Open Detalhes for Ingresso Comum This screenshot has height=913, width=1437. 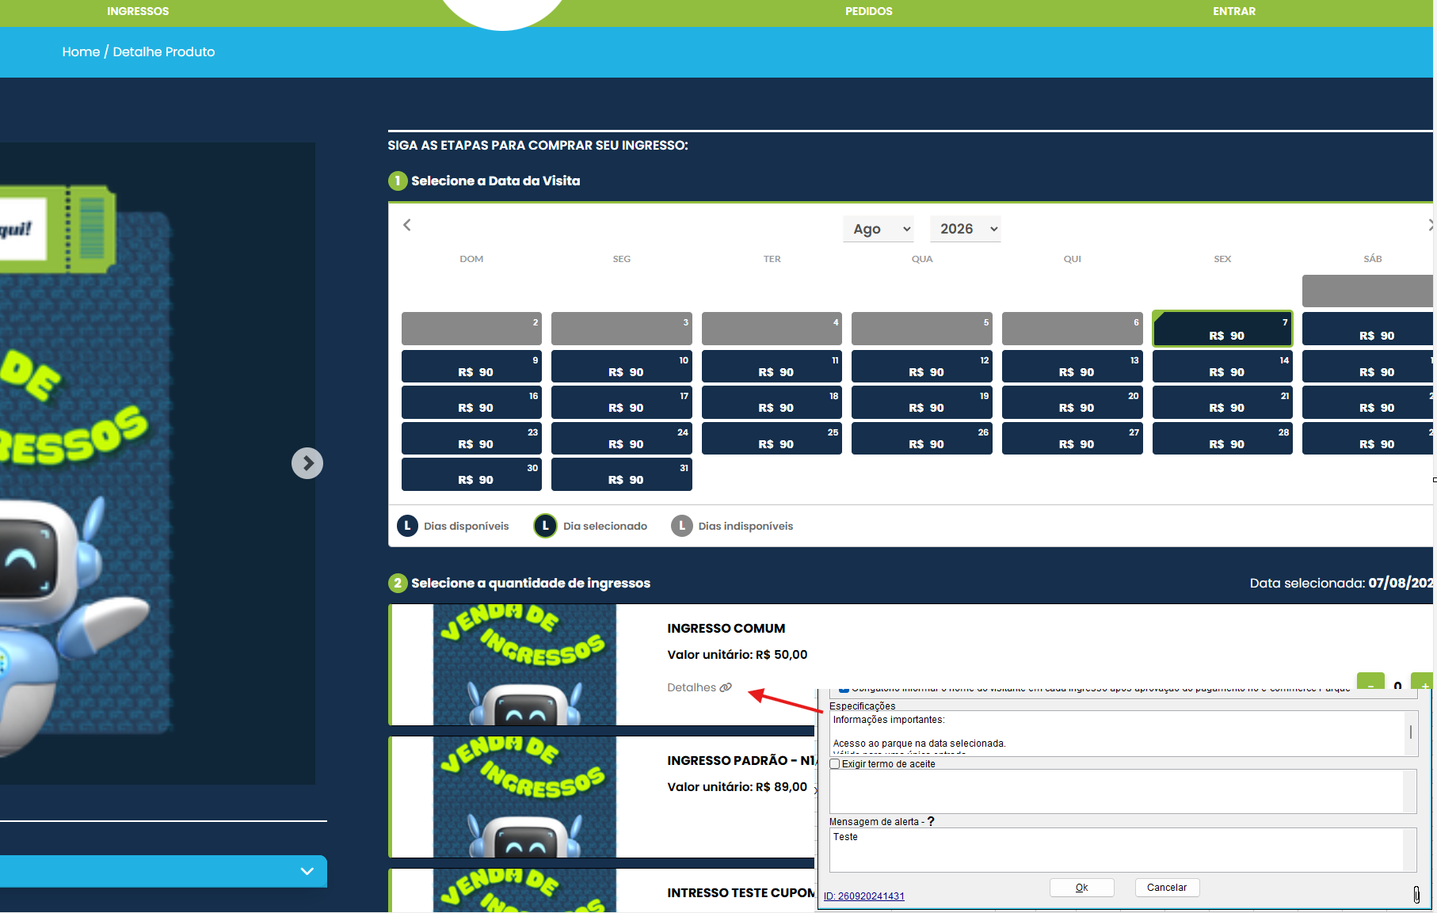[x=692, y=687]
